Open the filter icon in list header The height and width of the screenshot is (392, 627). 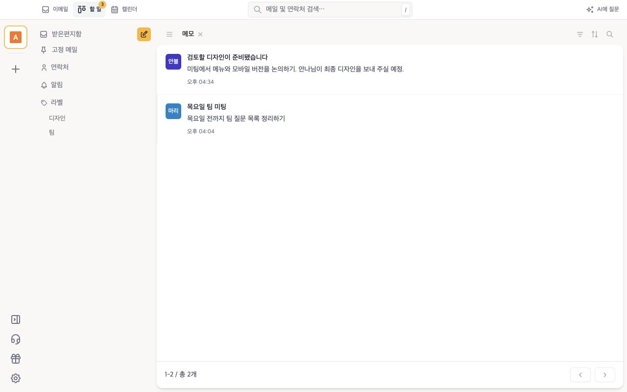click(x=580, y=34)
